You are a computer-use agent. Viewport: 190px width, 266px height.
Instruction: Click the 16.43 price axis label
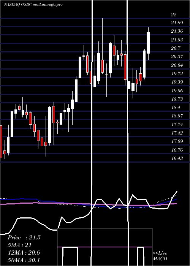coord(177,158)
